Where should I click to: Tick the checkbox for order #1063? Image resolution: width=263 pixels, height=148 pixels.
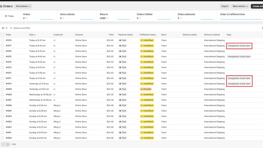point(2,122)
